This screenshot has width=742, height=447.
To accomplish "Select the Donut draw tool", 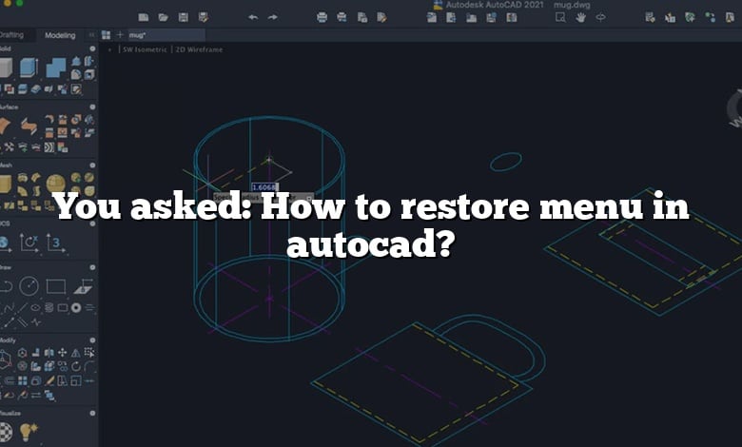I will pyautogui.click(x=76, y=308).
